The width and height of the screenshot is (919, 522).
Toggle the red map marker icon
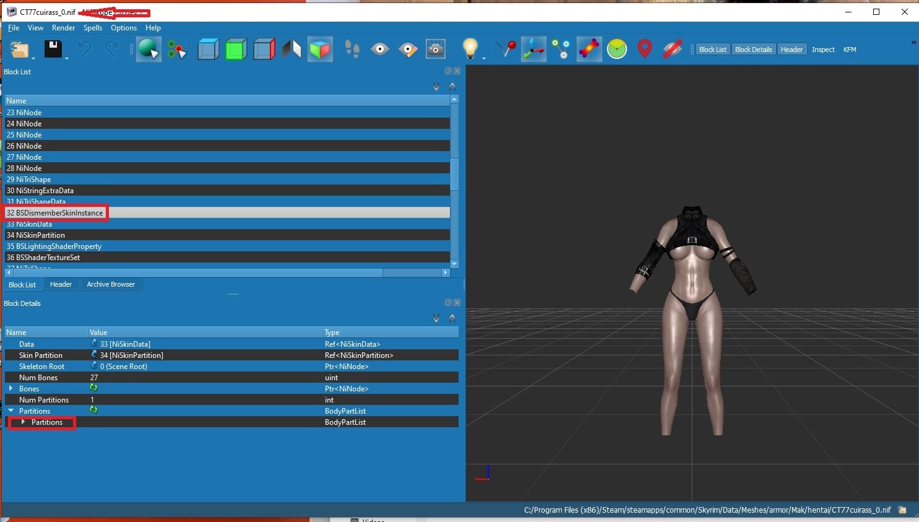645,50
